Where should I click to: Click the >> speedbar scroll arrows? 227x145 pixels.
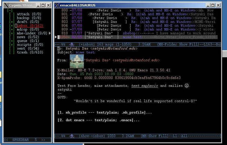coord(43,140)
